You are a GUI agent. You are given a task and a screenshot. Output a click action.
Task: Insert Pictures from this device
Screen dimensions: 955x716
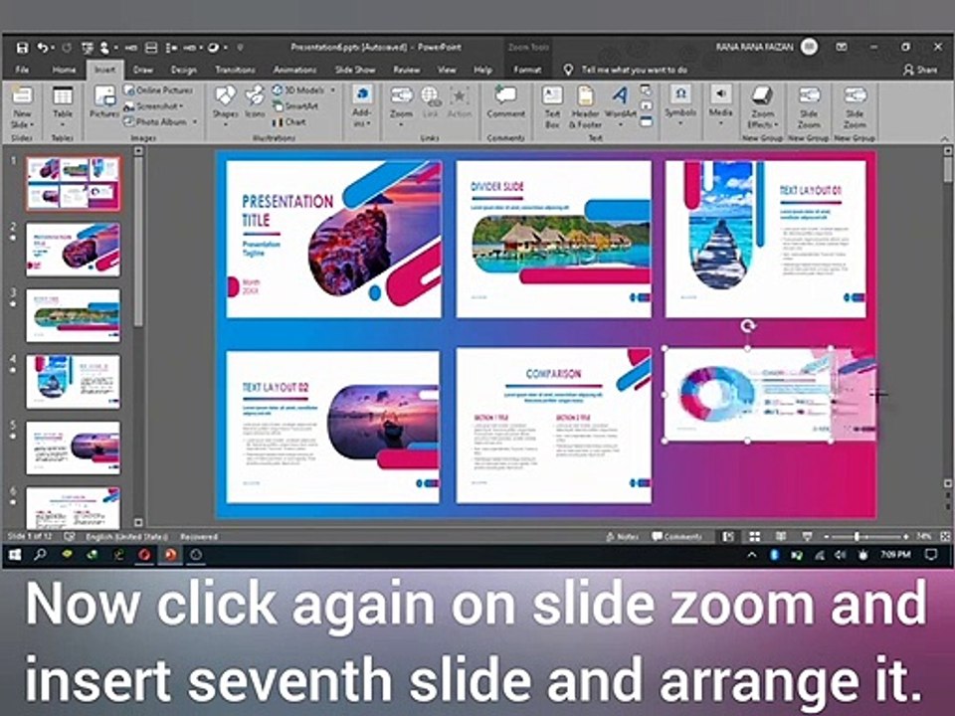(x=104, y=101)
